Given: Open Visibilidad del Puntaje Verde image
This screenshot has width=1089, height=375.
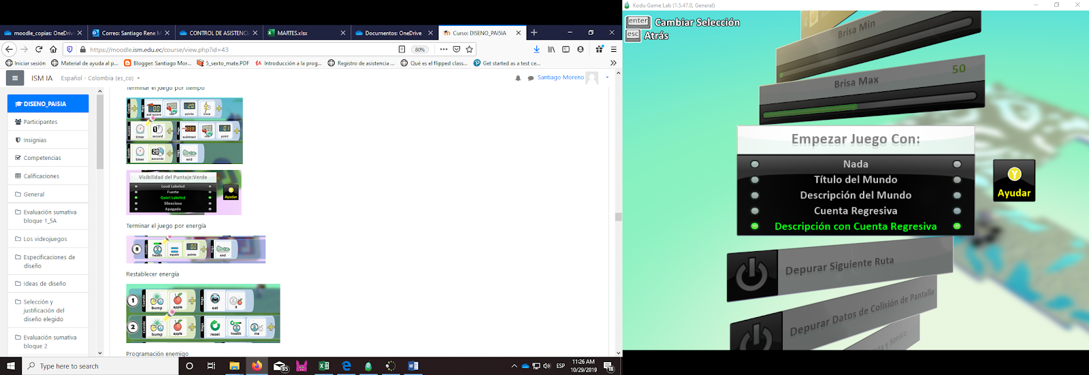Looking at the screenshot, I should coord(184,193).
